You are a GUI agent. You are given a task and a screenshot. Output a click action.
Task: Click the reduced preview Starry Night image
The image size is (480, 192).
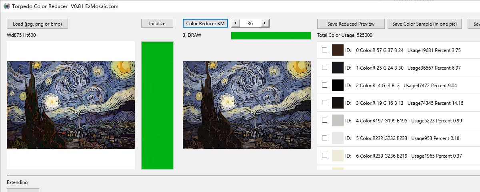[247, 105]
